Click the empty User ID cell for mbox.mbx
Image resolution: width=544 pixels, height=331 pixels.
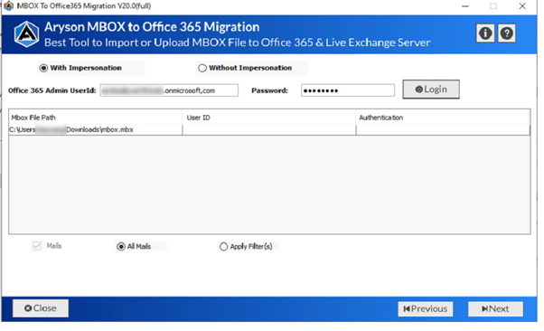[x=269, y=130]
